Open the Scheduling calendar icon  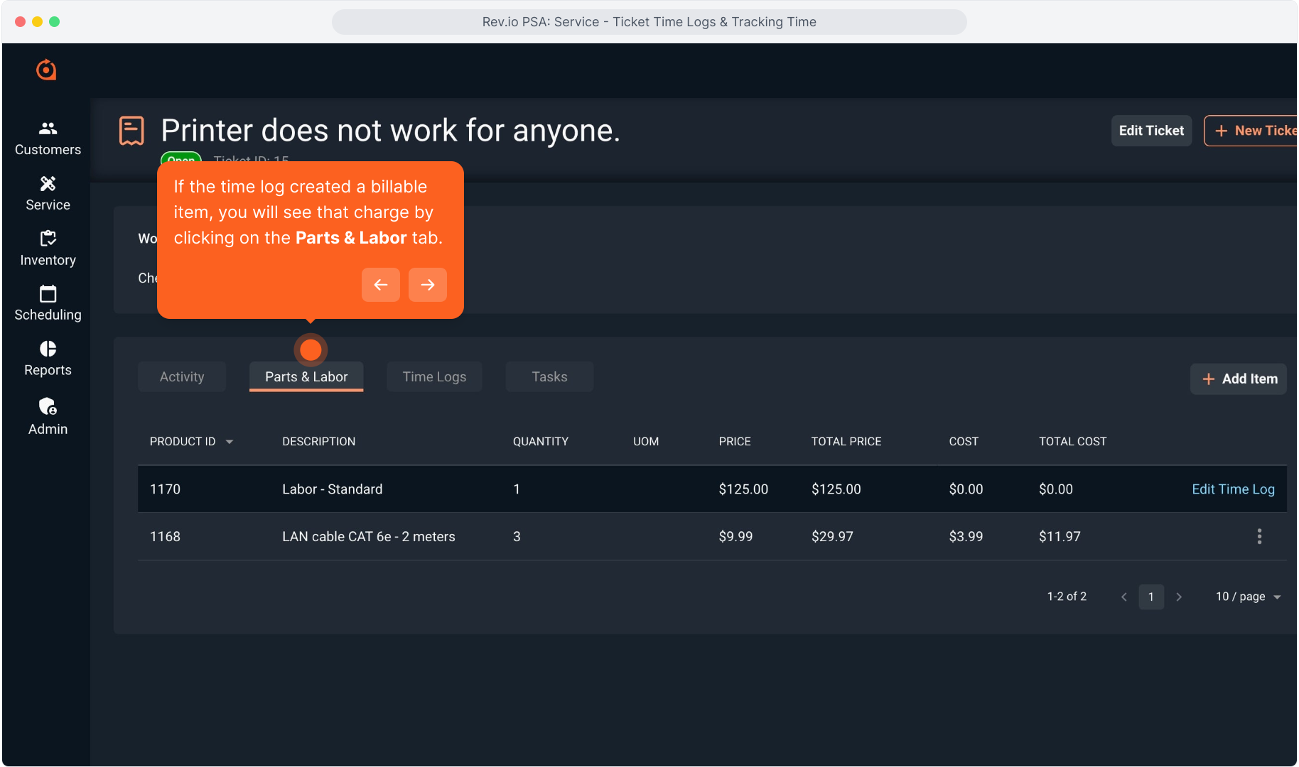click(48, 294)
